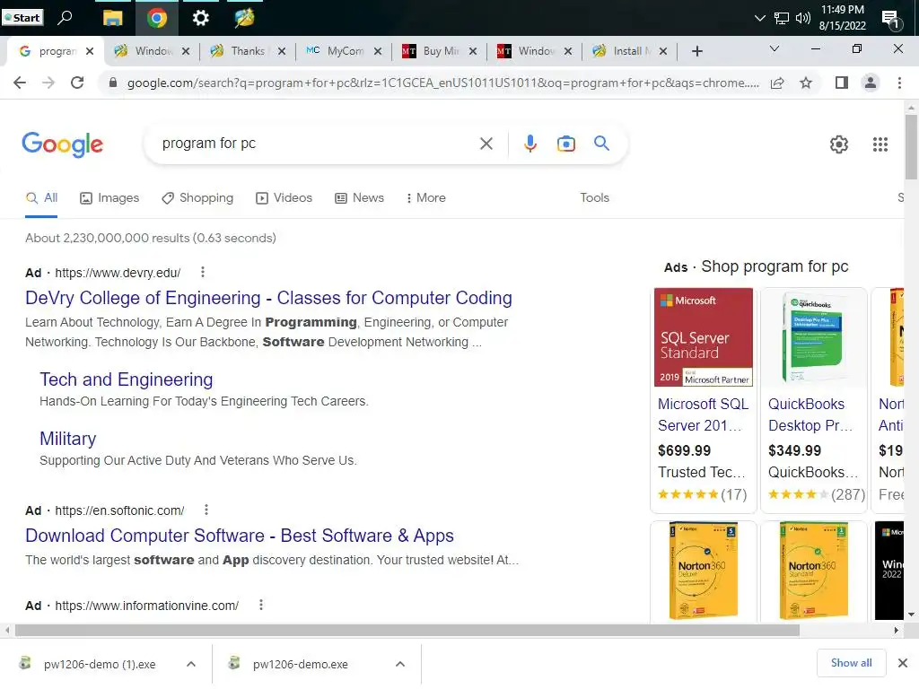Open options dots for softonic ad

[x=206, y=510]
